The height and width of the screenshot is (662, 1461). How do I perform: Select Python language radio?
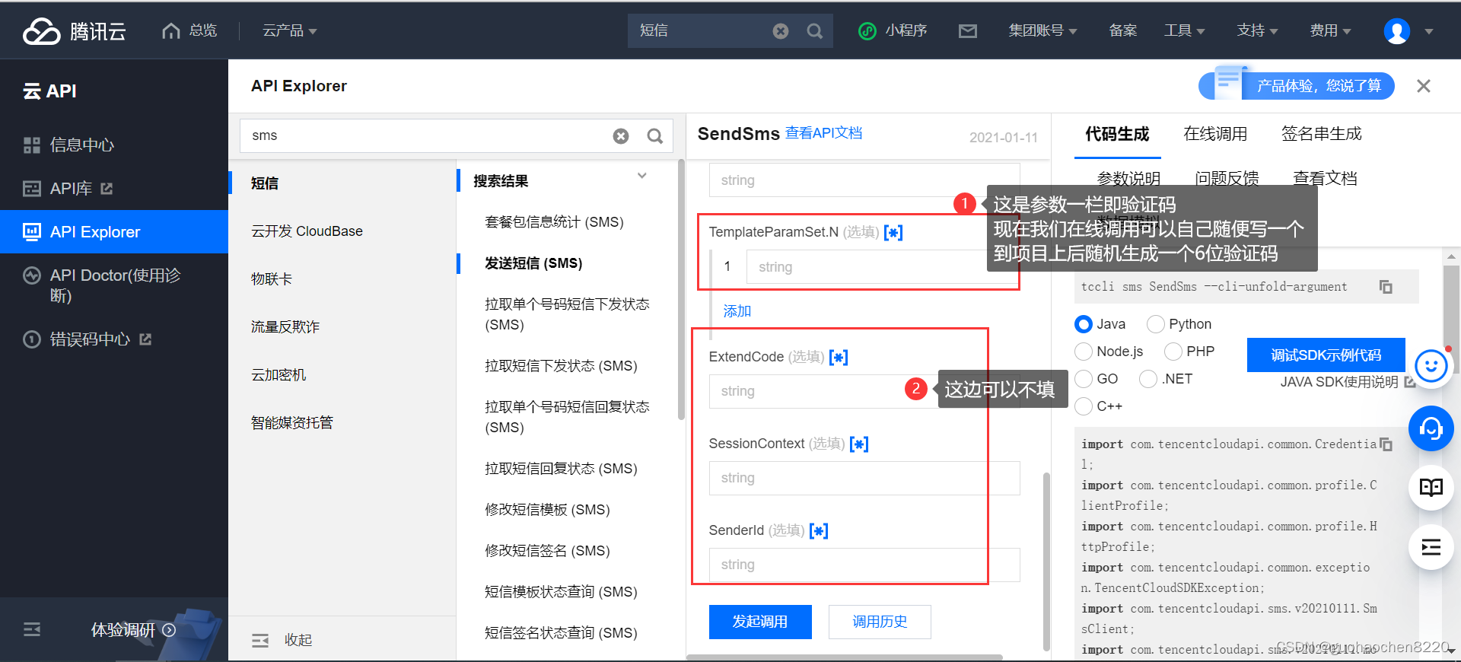coord(1156,324)
